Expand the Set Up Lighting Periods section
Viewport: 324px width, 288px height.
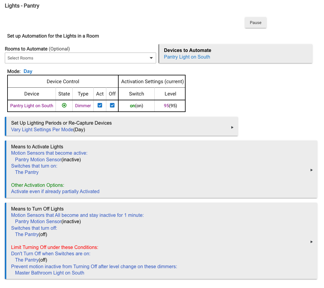232,127
